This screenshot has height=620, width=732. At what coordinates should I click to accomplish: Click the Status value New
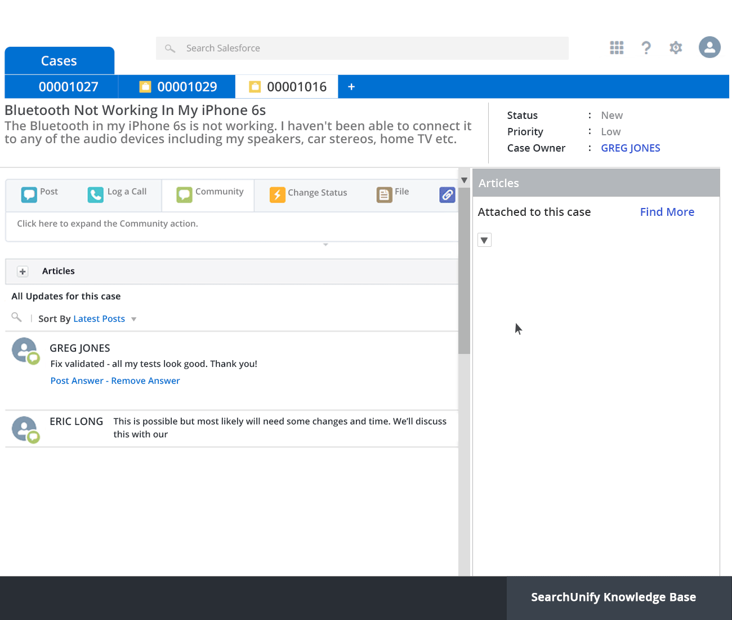pos(612,116)
